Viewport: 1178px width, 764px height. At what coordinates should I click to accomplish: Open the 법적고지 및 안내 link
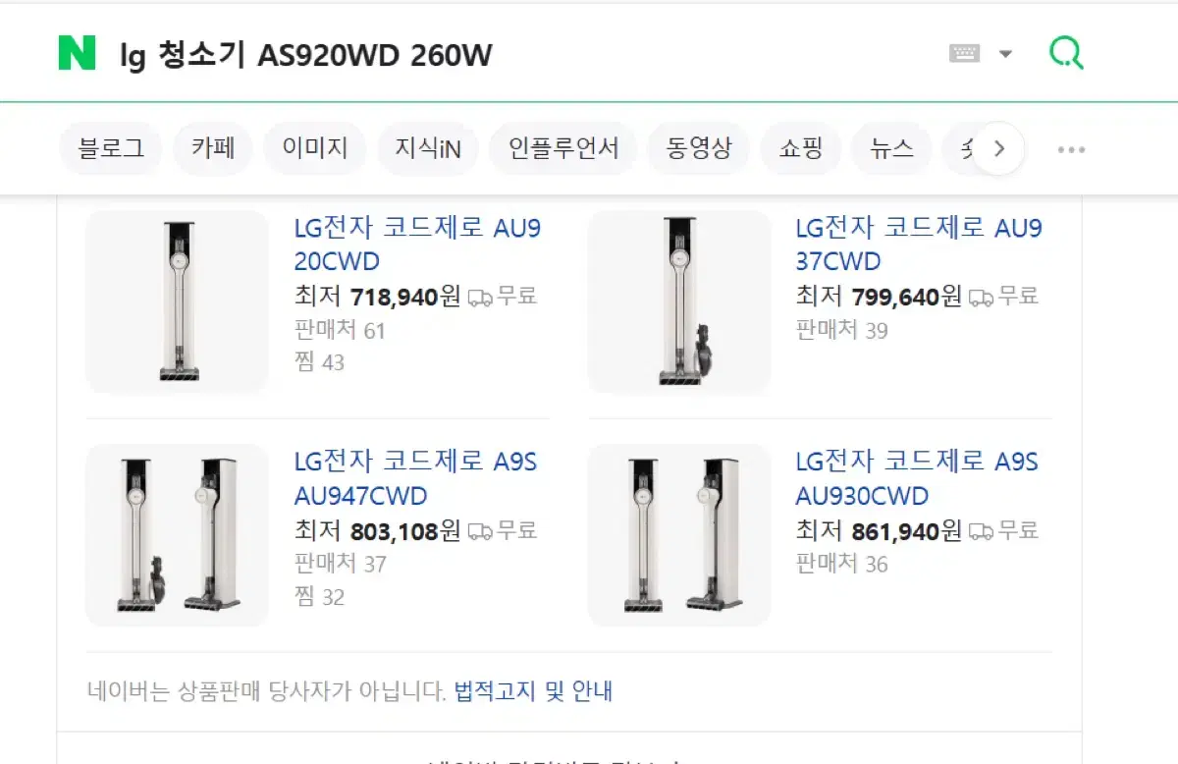pyautogui.click(x=533, y=690)
